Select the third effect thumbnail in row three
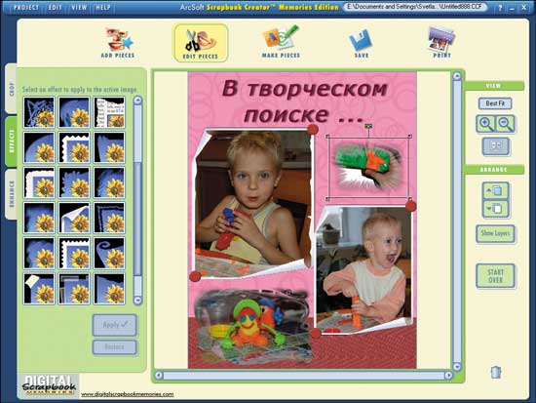The height and width of the screenshot is (403, 536). pyautogui.click(x=109, y=182)
